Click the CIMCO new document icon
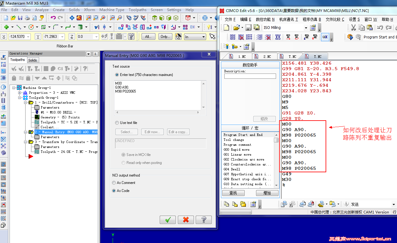 click(226, 28)
